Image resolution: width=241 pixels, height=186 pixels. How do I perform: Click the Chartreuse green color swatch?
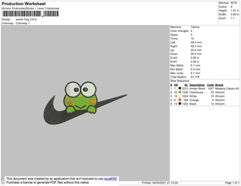coord(180,92)
